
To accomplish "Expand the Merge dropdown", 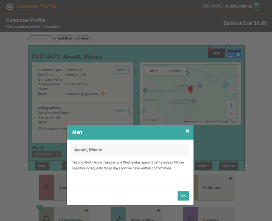I will coord(203,166).
